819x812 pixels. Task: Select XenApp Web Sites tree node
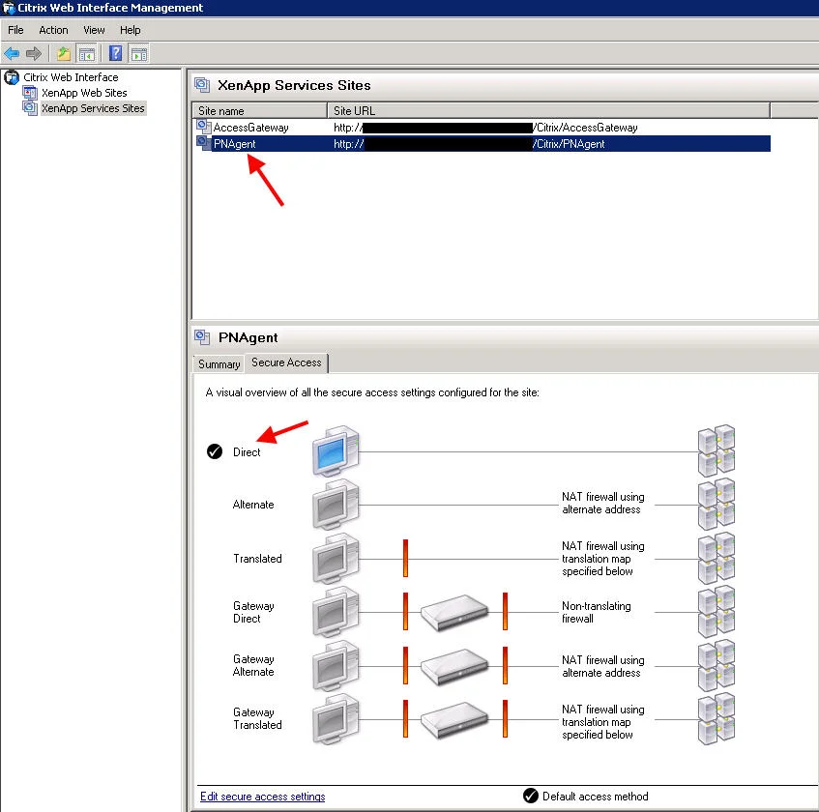point(84,93)
